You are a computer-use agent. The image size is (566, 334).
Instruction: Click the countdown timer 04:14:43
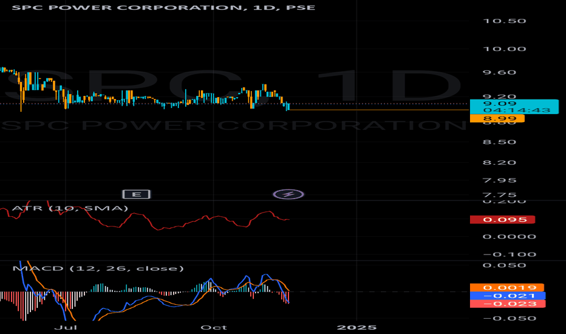pyautogui.click(x=517, y=110)
